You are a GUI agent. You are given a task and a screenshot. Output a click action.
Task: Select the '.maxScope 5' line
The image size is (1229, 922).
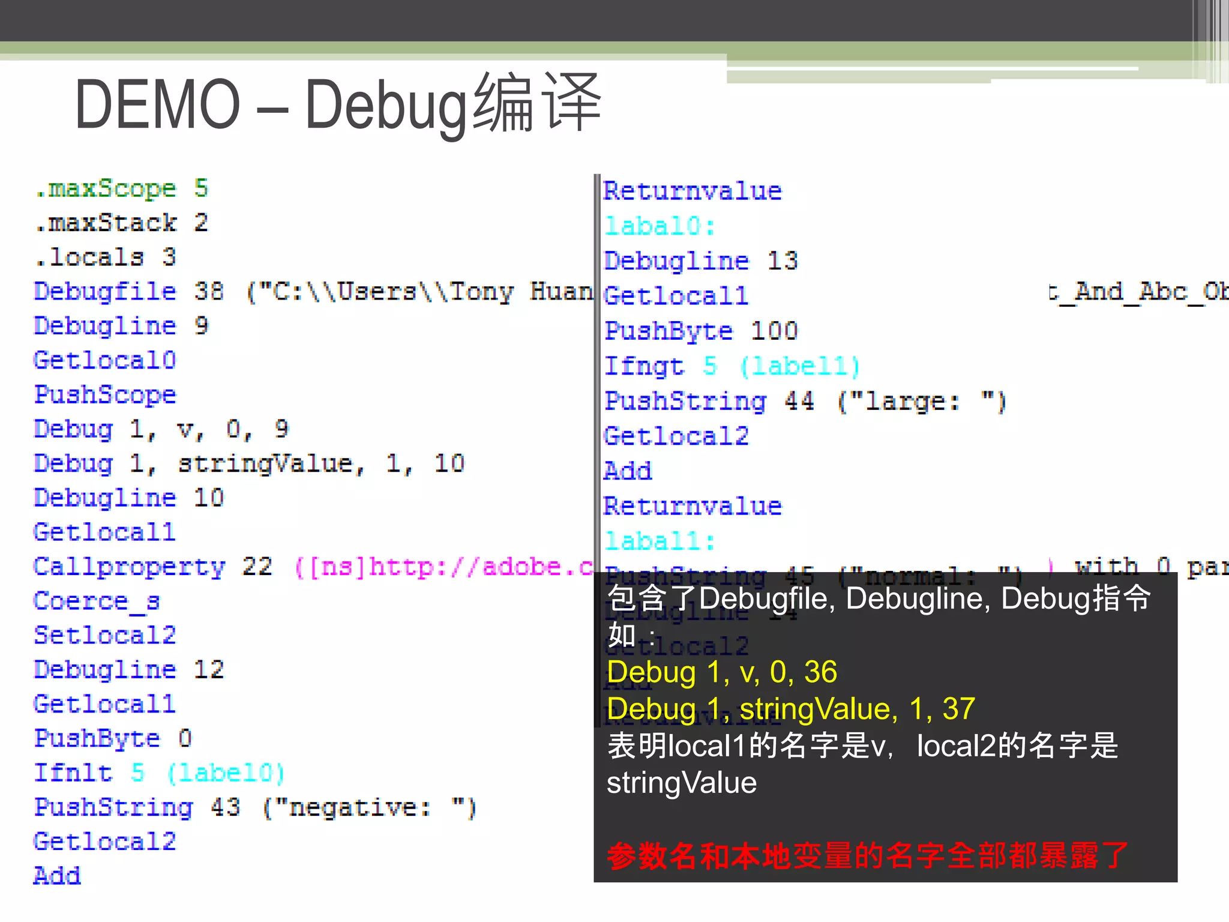[x=121, y=189]
